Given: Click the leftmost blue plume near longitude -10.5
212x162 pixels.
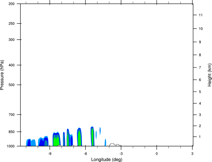Looking at the screenshot, I should click(31, 143).
